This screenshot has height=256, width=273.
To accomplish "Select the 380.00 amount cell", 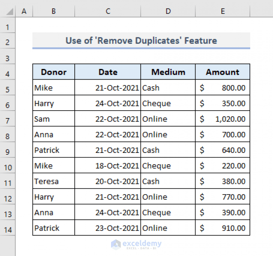I will point(223,181).
